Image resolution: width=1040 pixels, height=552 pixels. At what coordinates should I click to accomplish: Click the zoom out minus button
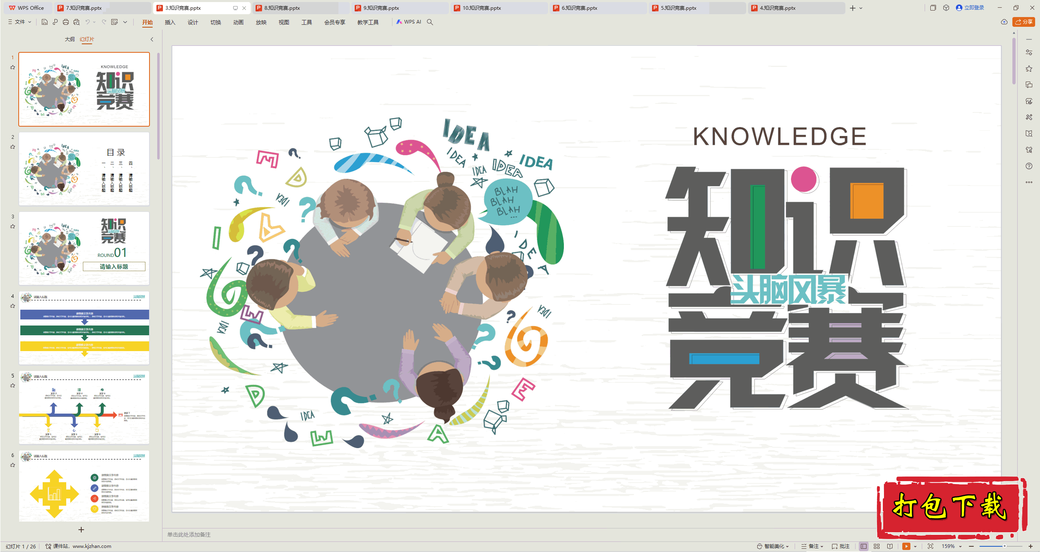click(x=971, y=546)
